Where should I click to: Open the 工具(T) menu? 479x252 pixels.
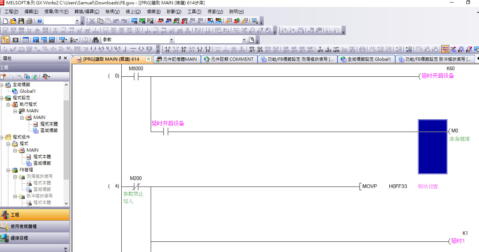pyautogui.click(x=194, y=12)
